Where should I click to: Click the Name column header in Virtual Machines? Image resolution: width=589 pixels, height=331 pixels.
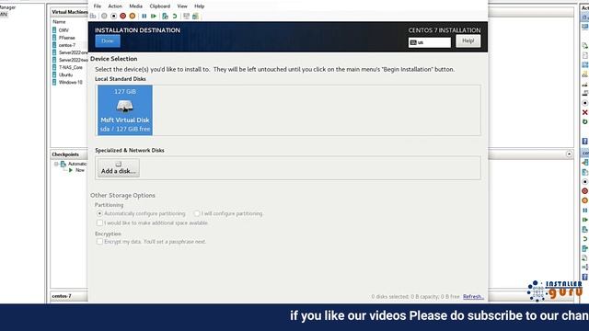(x=59, y=22)
